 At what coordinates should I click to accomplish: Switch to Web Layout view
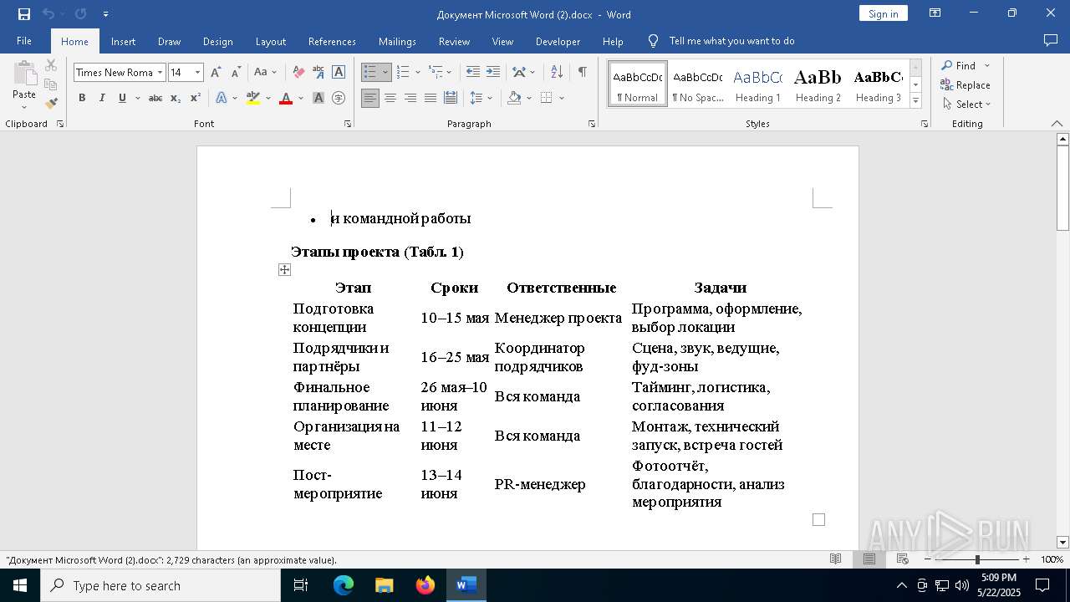click(x=903, y=559)
